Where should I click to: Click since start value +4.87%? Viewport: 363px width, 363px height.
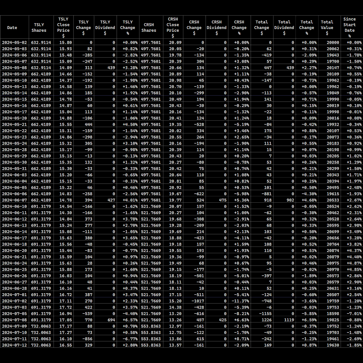[354, 263]
